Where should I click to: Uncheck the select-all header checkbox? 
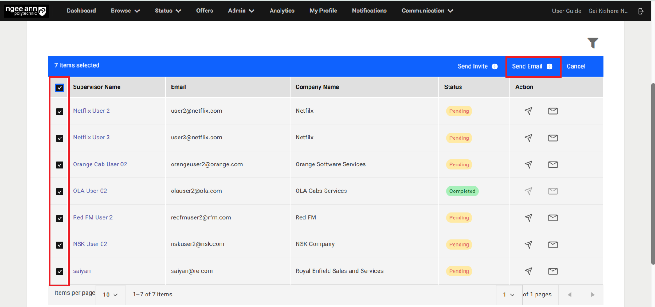click(60, 88)
